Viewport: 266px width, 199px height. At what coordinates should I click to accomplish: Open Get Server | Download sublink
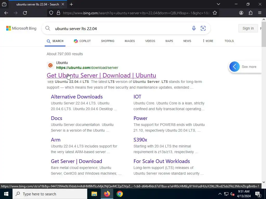tap(76, 161)
